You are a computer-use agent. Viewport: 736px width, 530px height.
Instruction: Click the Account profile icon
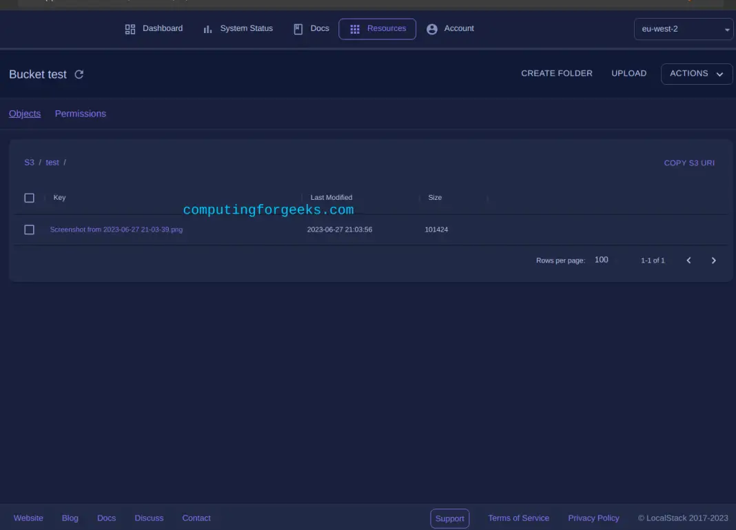click(432, 29)
